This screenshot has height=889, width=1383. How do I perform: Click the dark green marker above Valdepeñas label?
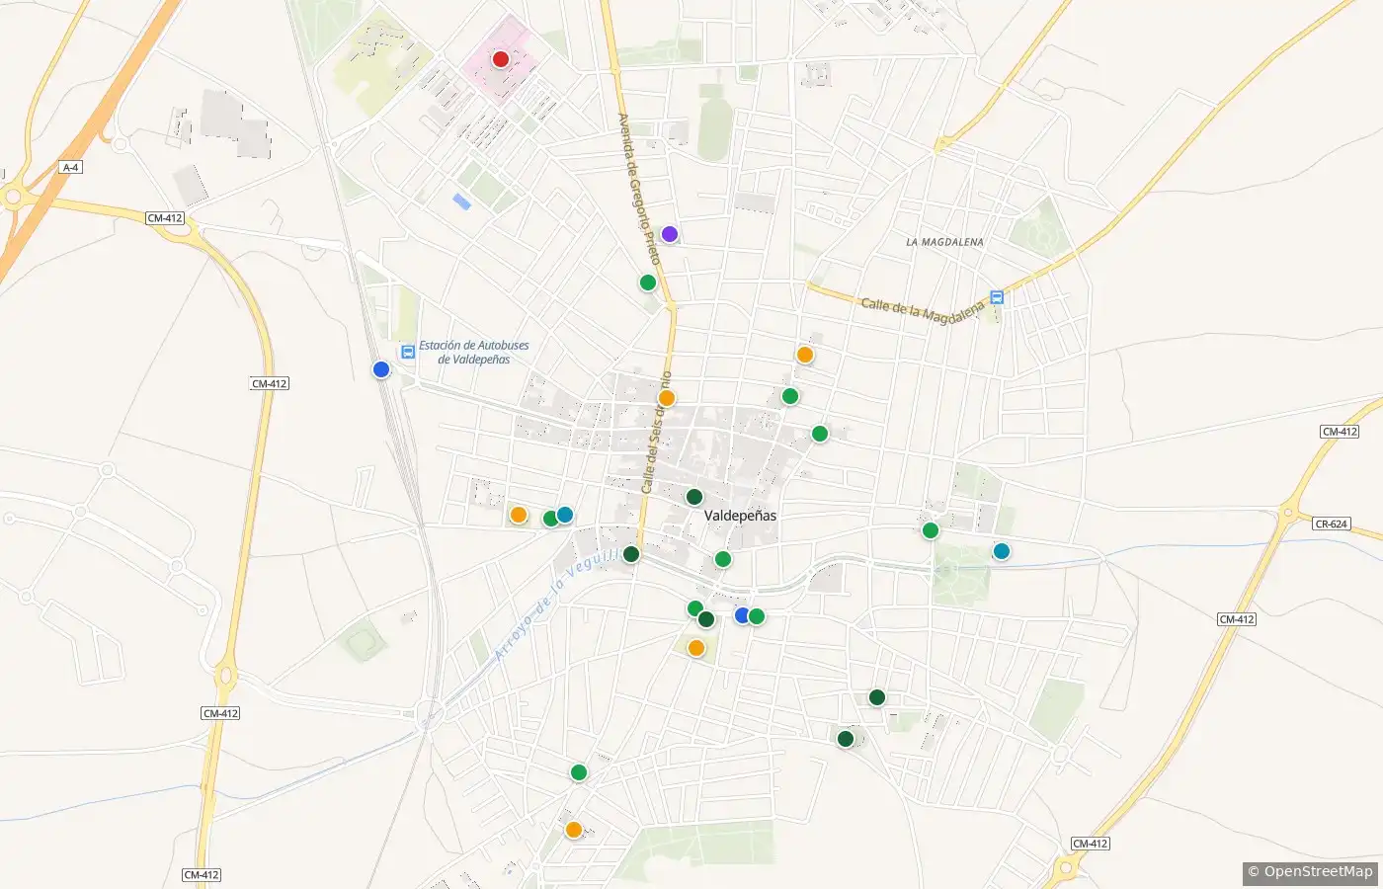tap(694, 497)
